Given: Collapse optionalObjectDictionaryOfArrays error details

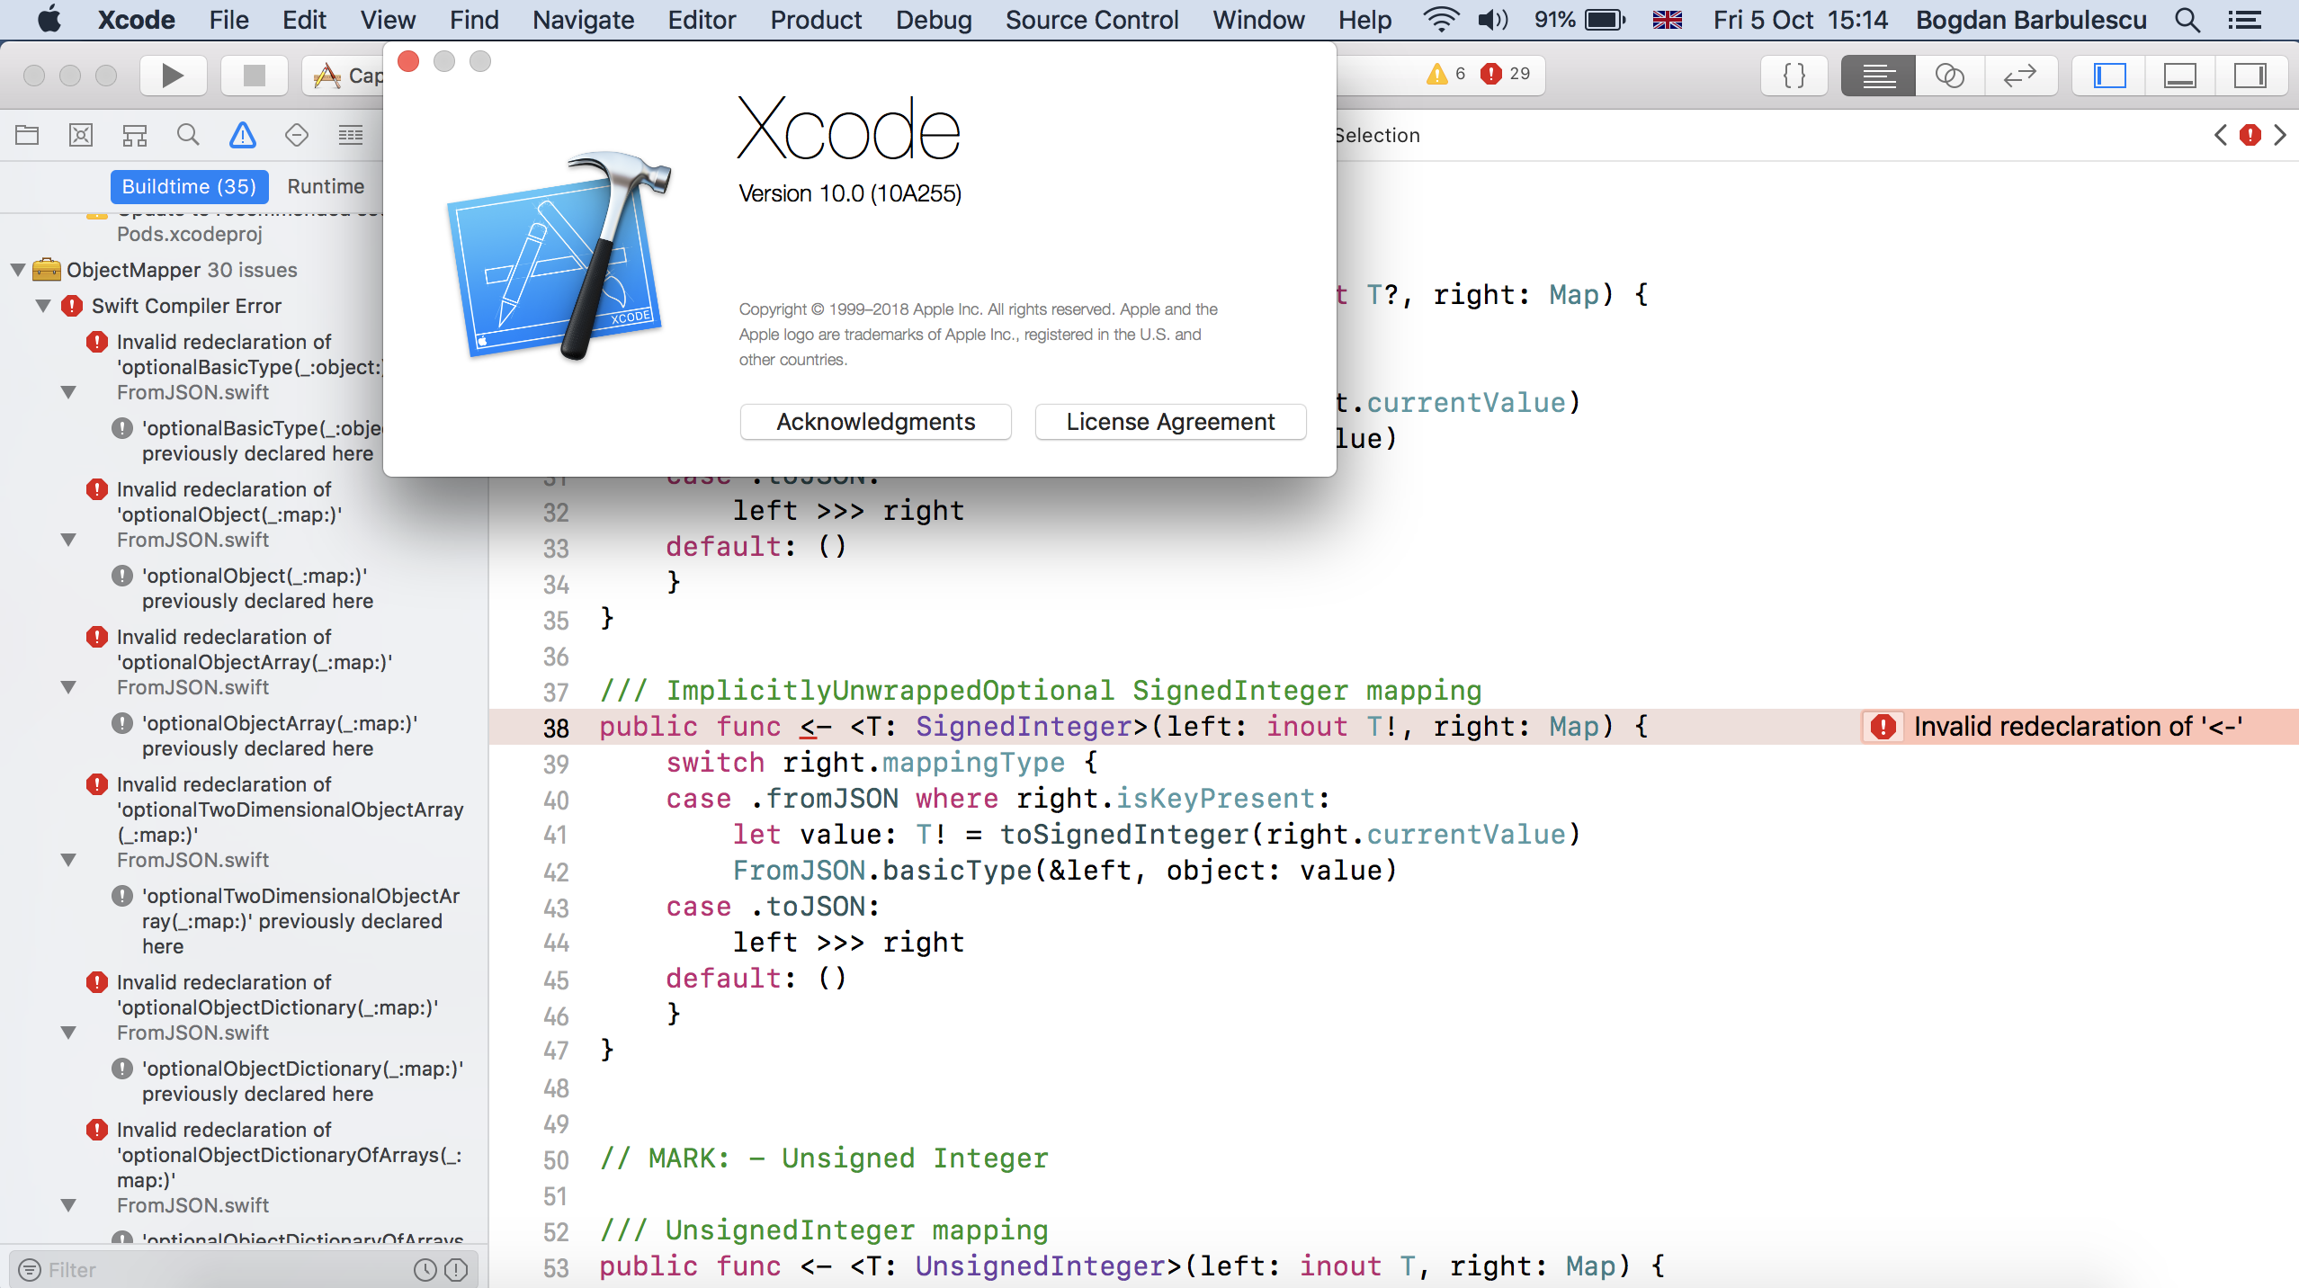Looking at the screenshot, I should (68, 1205).
